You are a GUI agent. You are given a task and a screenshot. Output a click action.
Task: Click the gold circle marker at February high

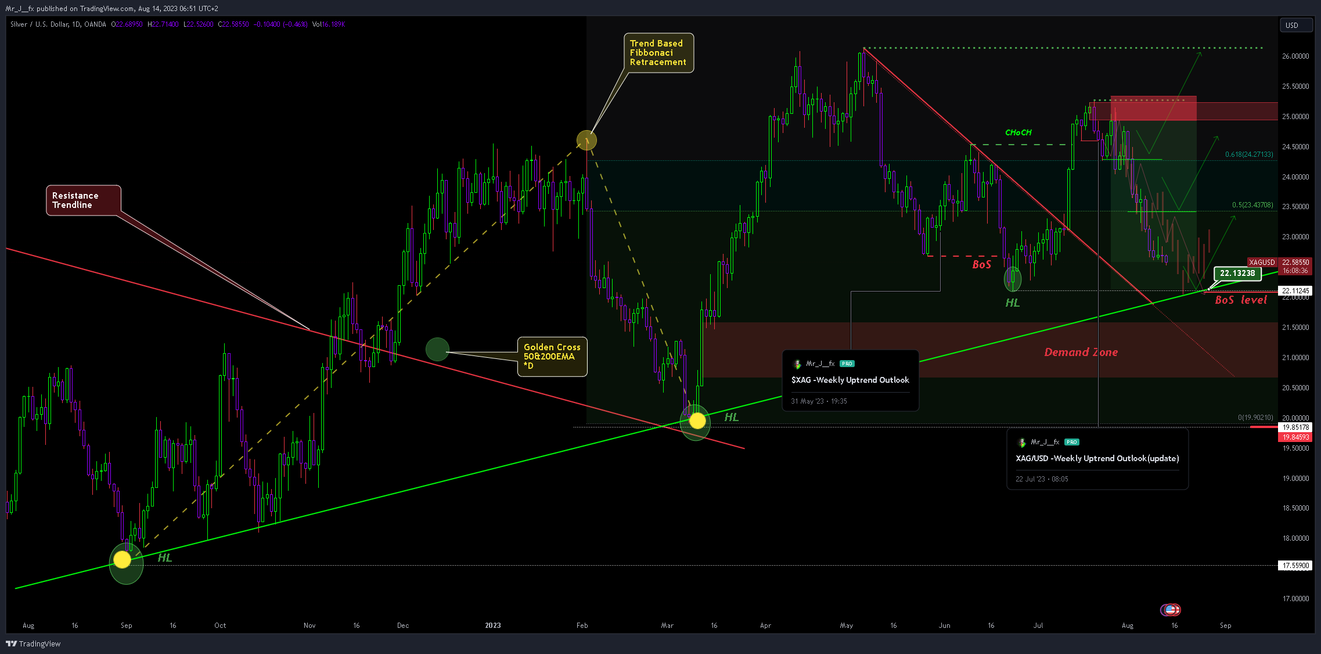586,140
